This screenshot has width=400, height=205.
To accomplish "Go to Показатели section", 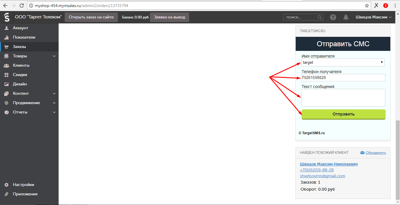I will click(x=24, y=37).
